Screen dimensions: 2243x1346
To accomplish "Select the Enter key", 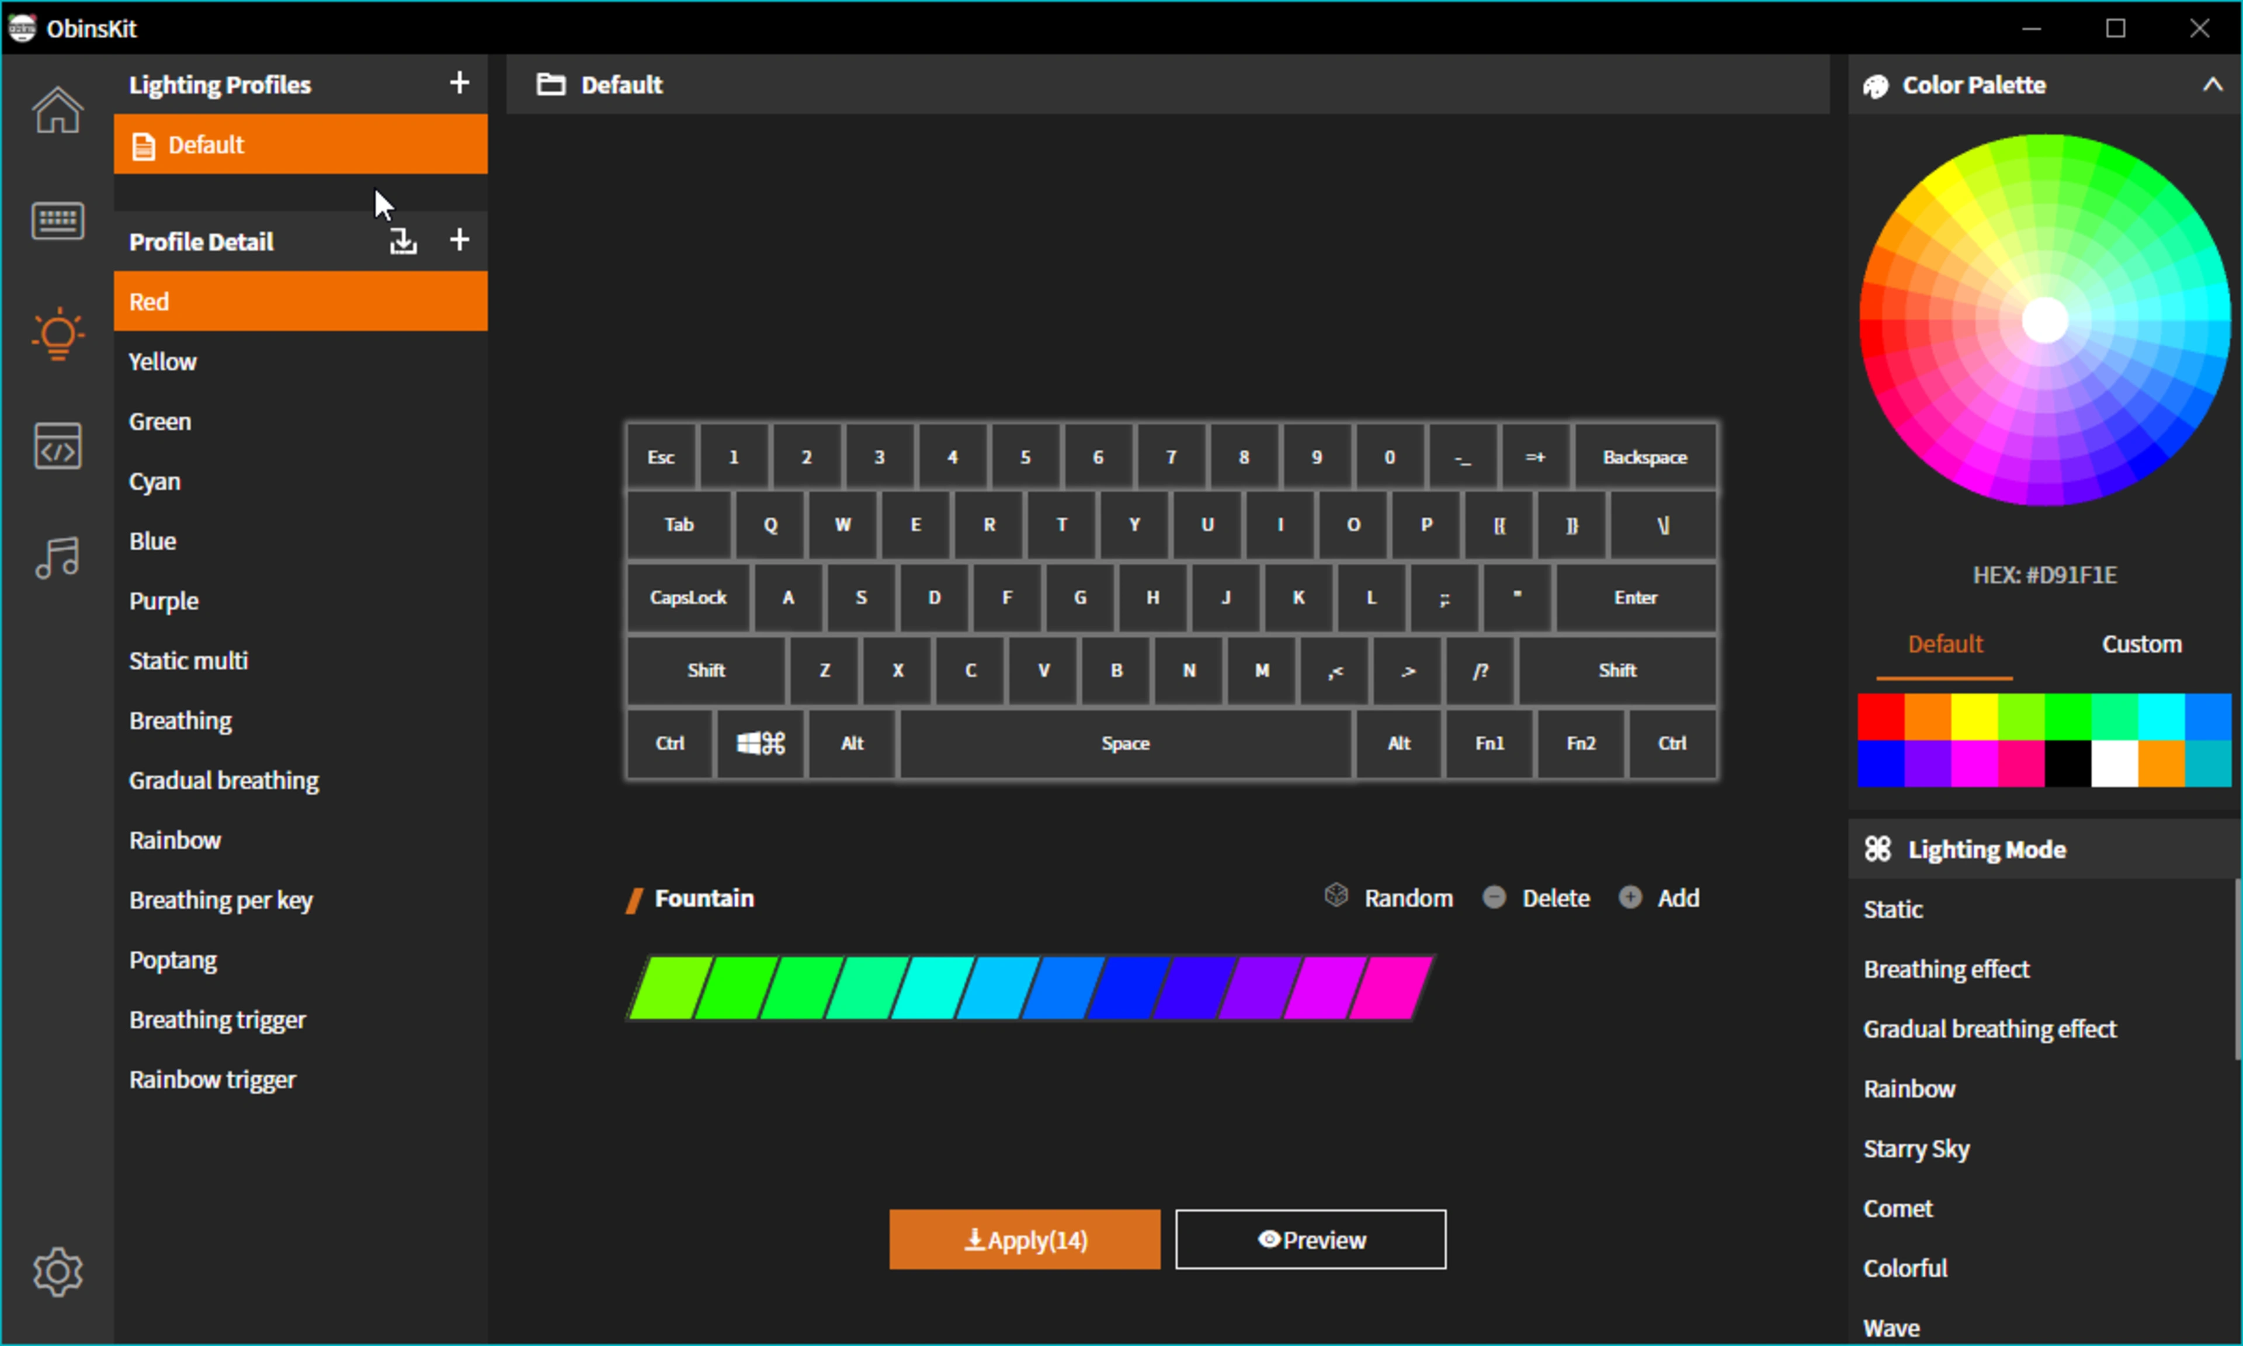I will [x=1636, y=598].
